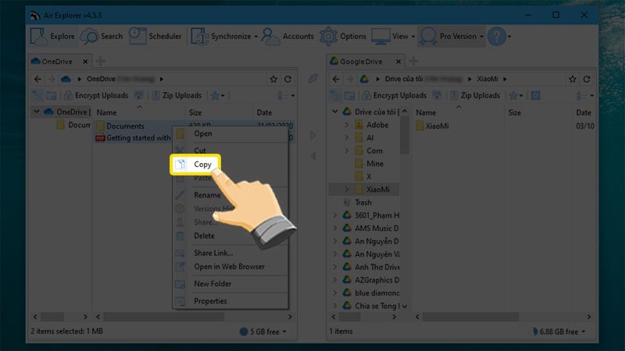The image size is (625, 351).
Task: Open the 5 GB free storage dropdown
Action: [263, 331]
